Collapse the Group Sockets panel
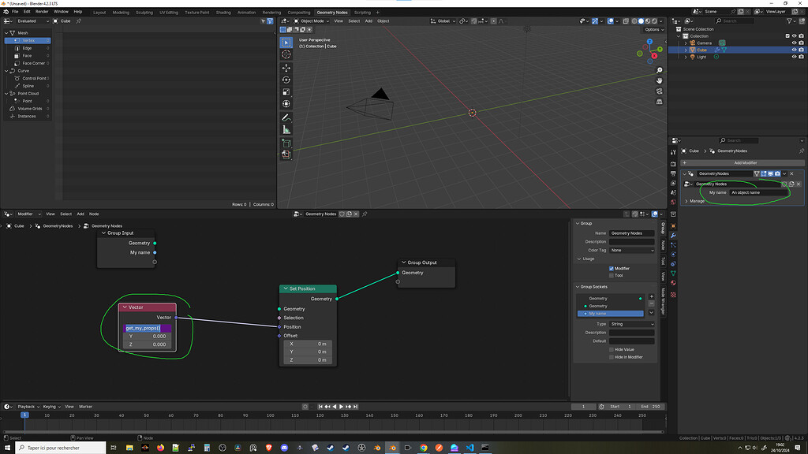The width and height of the screenshot is (808, 454). pos(578,287)
